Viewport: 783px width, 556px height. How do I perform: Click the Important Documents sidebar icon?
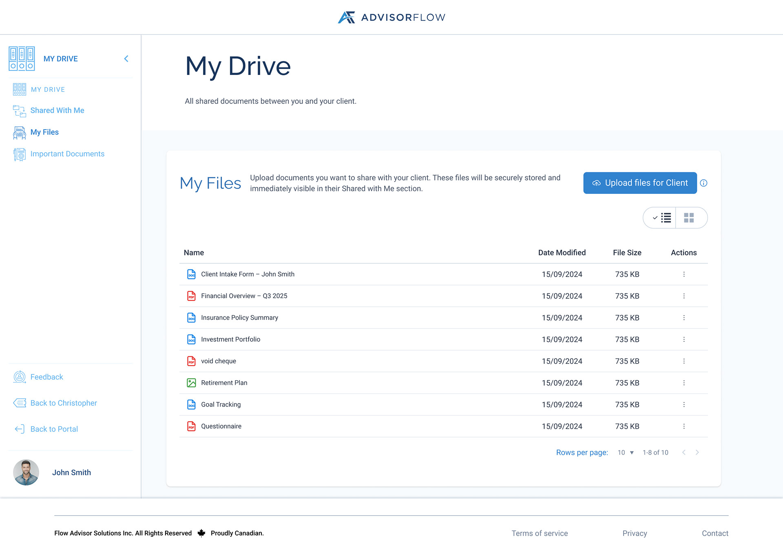(x=19, y=154)
